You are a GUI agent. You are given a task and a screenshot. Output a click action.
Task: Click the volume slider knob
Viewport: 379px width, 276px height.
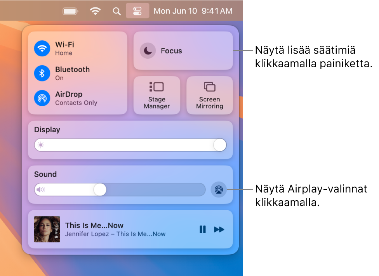[100, 190]
